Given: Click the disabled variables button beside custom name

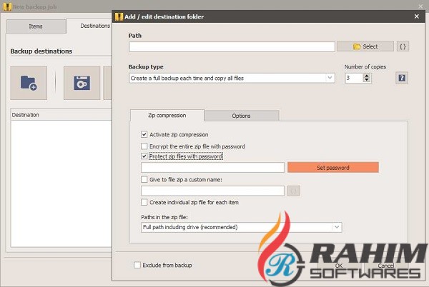Looking at the screenshot, I should (x=294, y=191).
